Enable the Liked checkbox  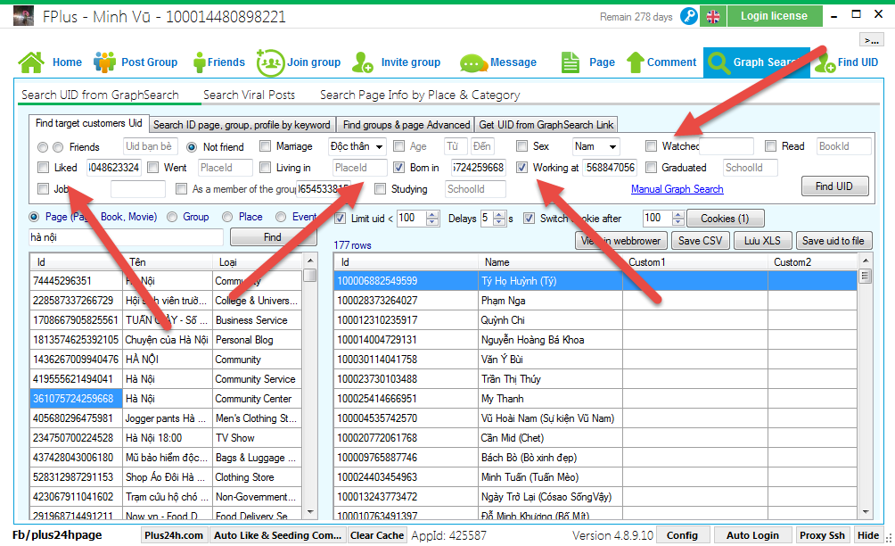43,168
